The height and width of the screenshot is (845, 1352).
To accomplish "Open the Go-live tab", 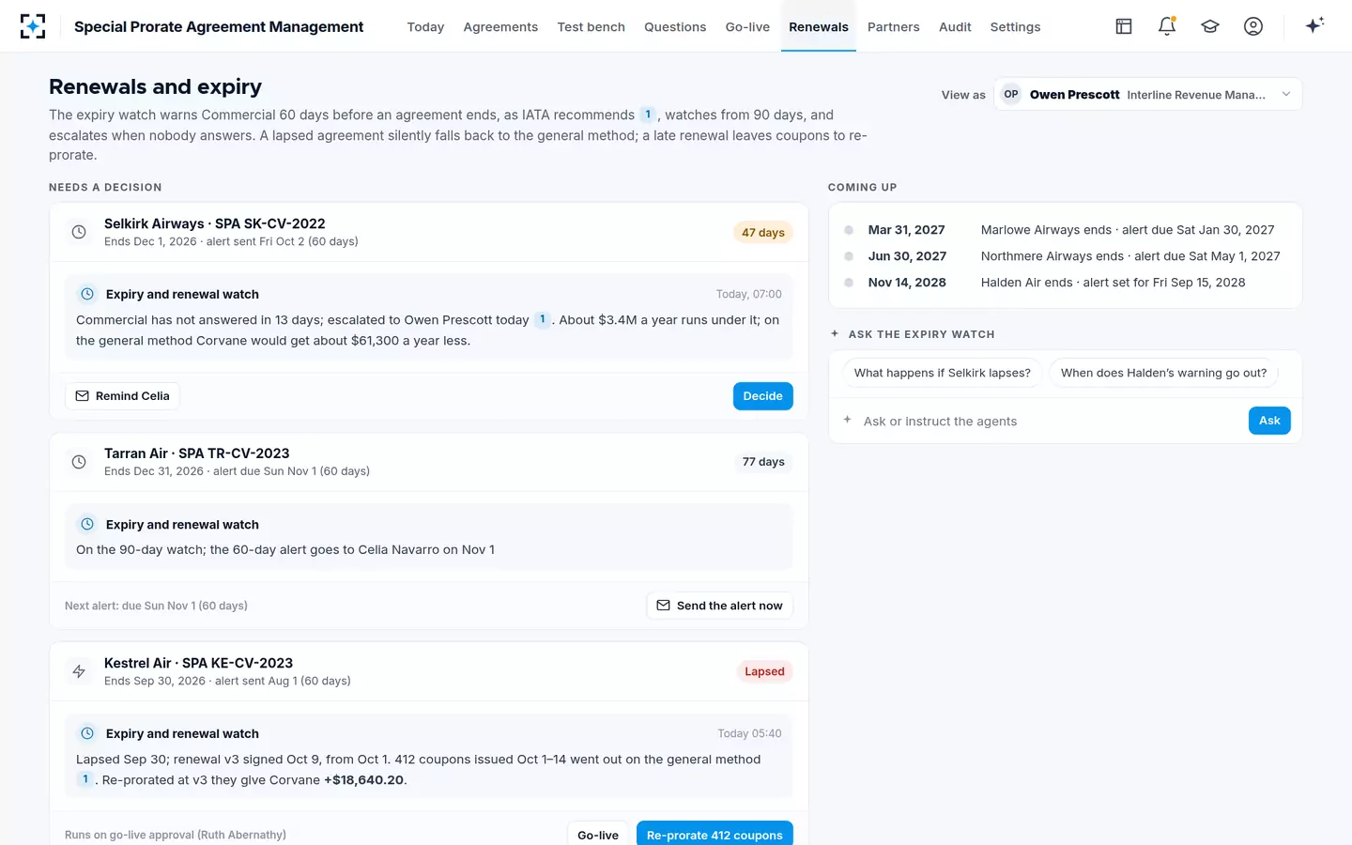I will (747, 27).
